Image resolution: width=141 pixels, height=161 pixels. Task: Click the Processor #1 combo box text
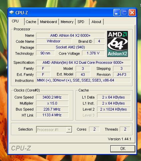(x=48, y=130)
